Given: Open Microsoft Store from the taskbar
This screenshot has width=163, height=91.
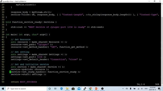Looking at the screenshot, I should tap(73, 89).
